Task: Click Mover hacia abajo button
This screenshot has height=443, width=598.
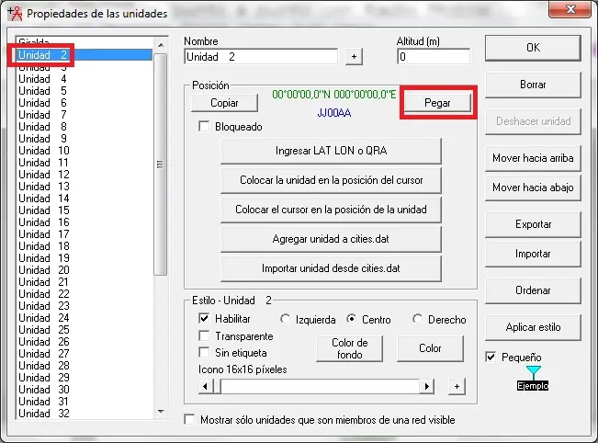Action: (x=533, y=187)
